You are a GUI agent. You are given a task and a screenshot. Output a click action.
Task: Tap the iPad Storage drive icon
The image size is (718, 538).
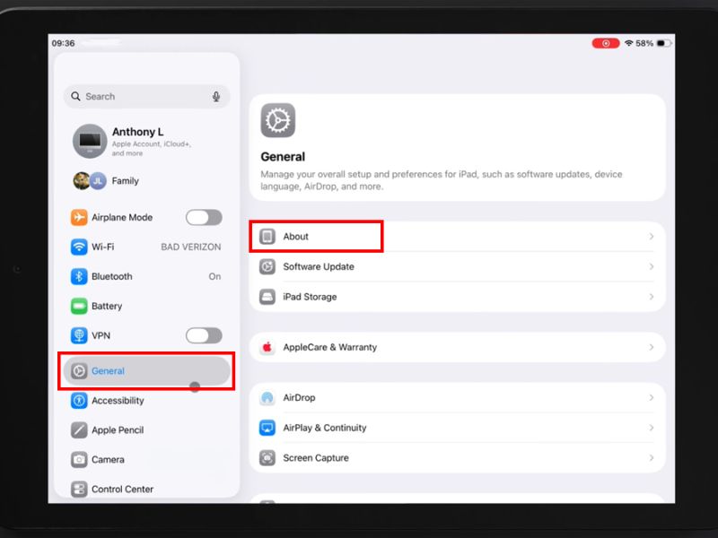[267, 297]
